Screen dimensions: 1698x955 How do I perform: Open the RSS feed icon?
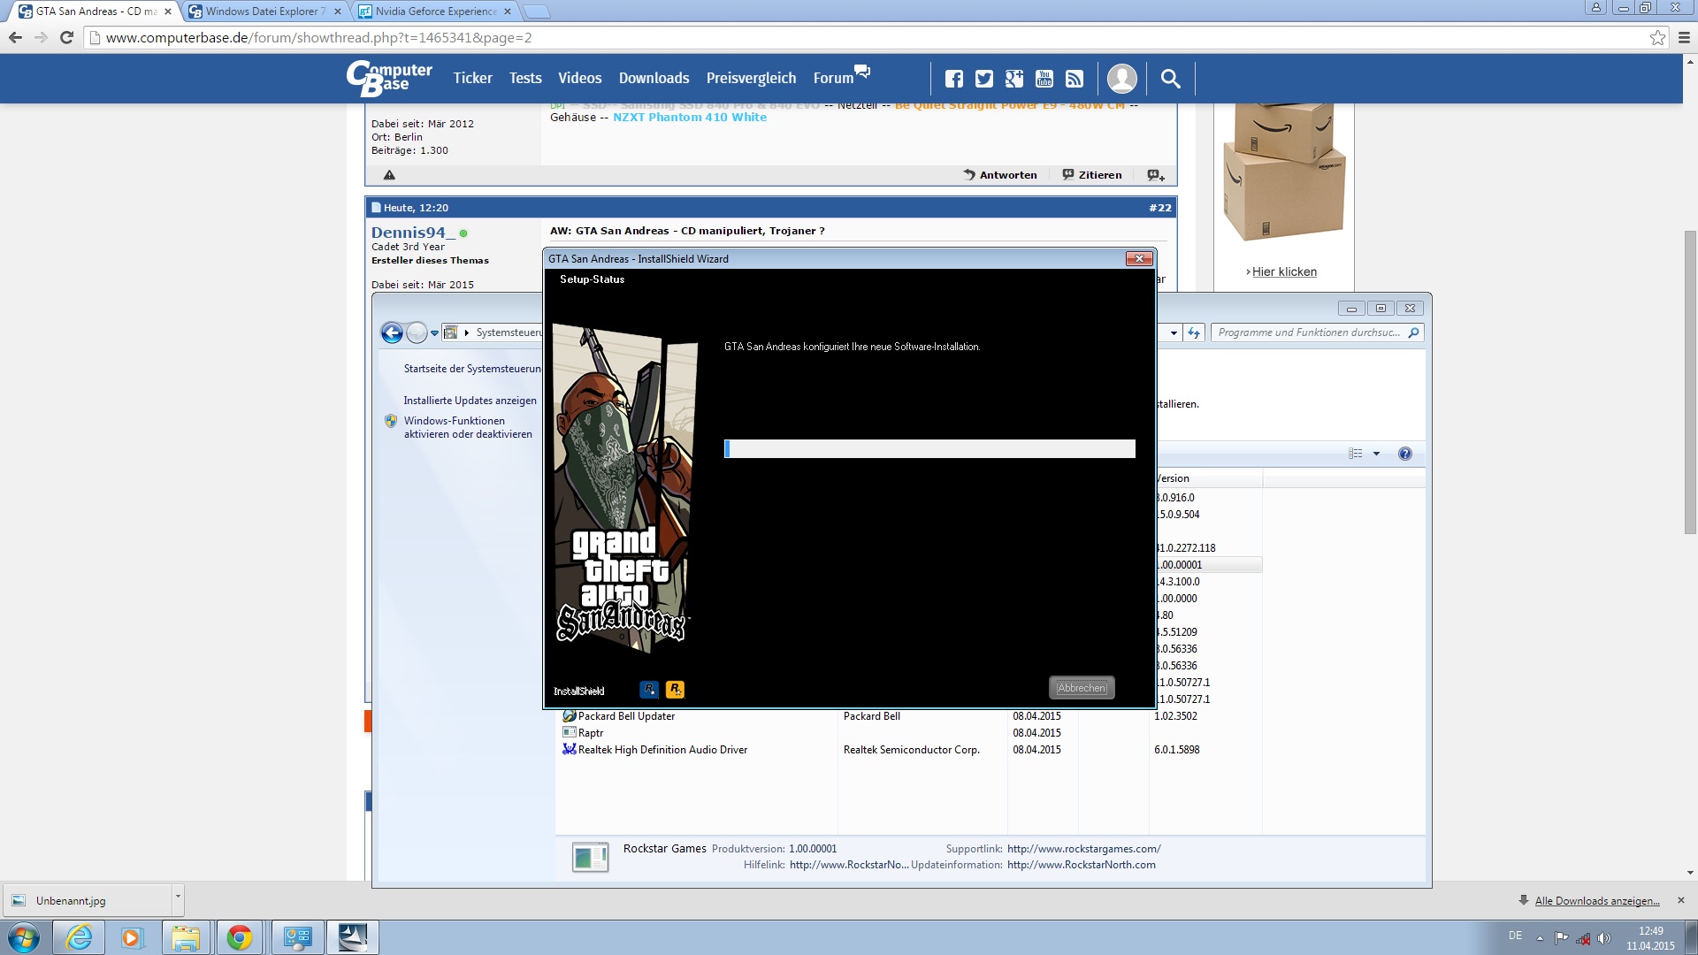point(1075,79)
